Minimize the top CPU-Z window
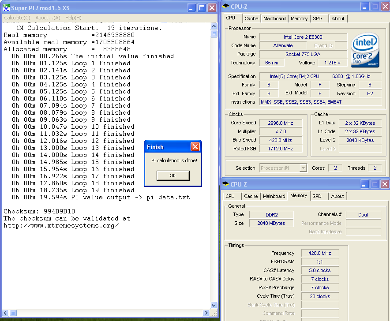Screen dimensions: 390x321 [x=364, y=7]
